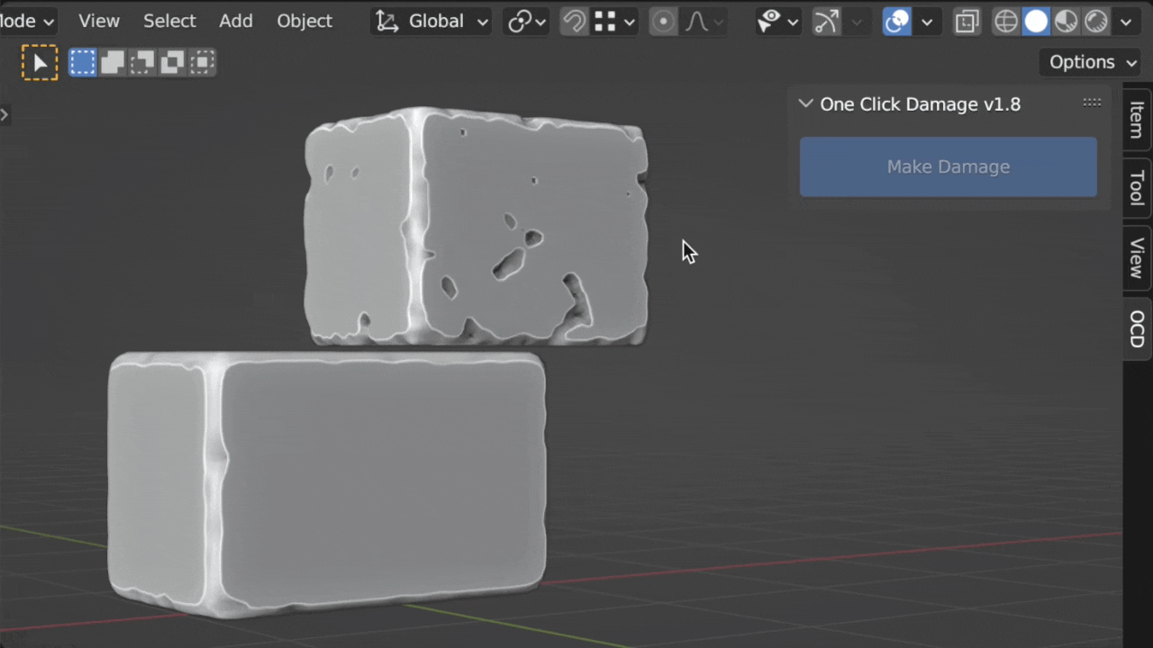
Task: Switch to material preview shading
Action: pos(1067,21)
